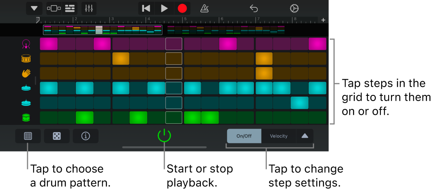Image resolution: width=434 pixels, height=194 pixels.
Task: Select the hand clap row icon
Action: pyautogui.click(x=26, y=73)
